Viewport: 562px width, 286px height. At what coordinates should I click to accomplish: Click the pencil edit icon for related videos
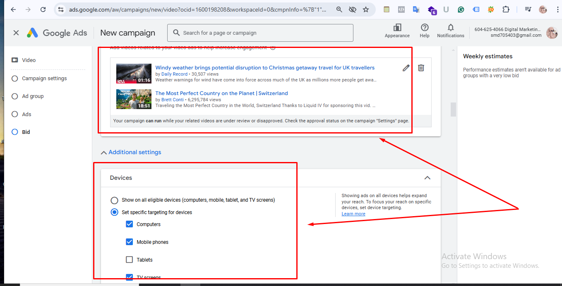pos(406,68)
